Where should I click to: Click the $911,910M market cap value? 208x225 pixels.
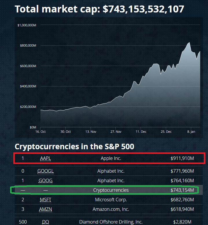[x=182, y=158]
